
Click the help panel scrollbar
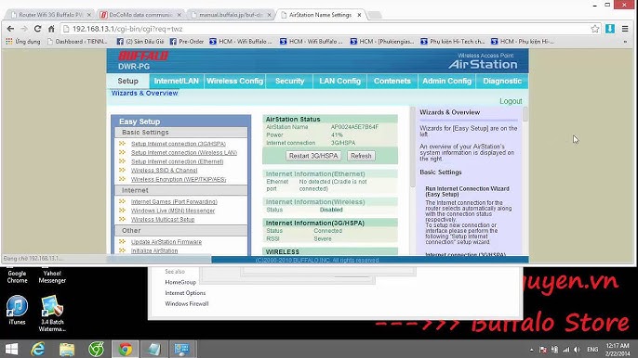coord(525,114)
